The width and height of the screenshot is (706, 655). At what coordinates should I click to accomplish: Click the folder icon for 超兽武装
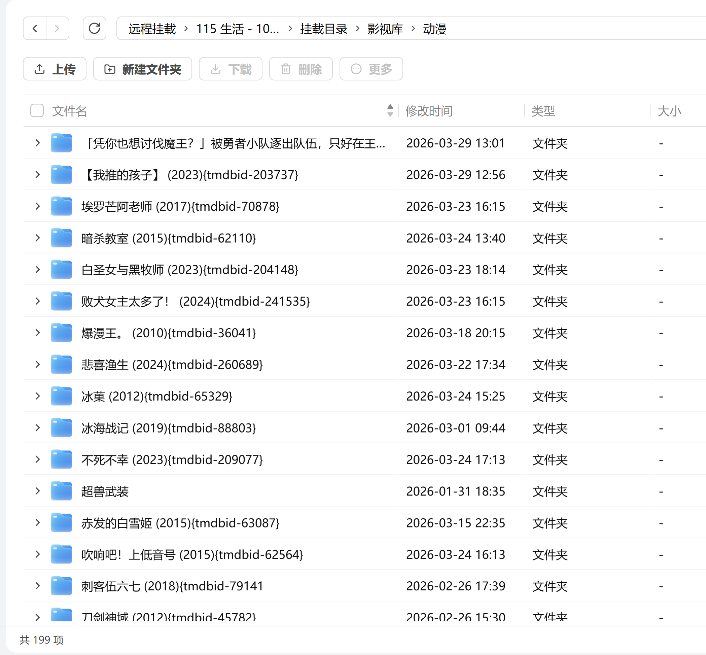pyautogui.click(x=61, y=491)
